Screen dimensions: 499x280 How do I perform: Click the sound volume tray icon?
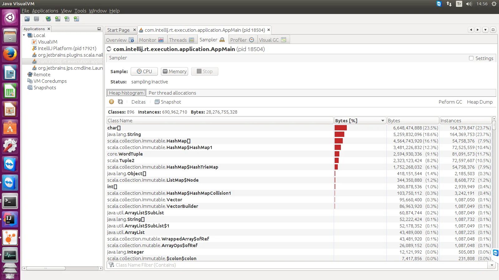tap(469, 4)
